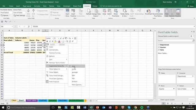196x110 pixels.
Task: Open the Select actions icon
Action: point(109,13)
